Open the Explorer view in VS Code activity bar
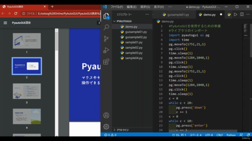The width and height of the screenshot is (252, 141). point(106,16)
